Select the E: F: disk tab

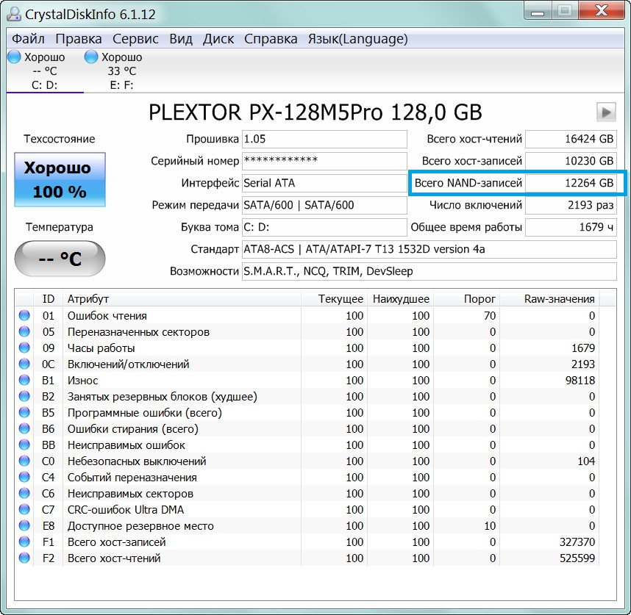121,71
